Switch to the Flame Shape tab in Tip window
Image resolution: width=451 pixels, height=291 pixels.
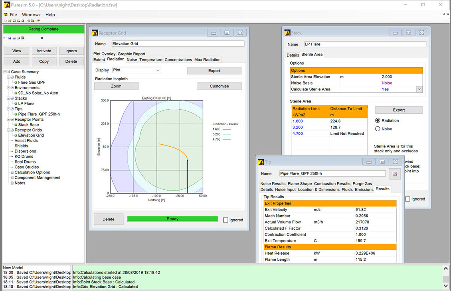(x=300, y=183)
